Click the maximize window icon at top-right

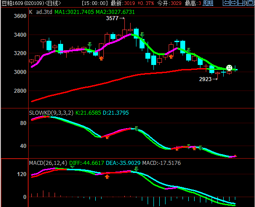pyautogui.click(x=250, y=3)
